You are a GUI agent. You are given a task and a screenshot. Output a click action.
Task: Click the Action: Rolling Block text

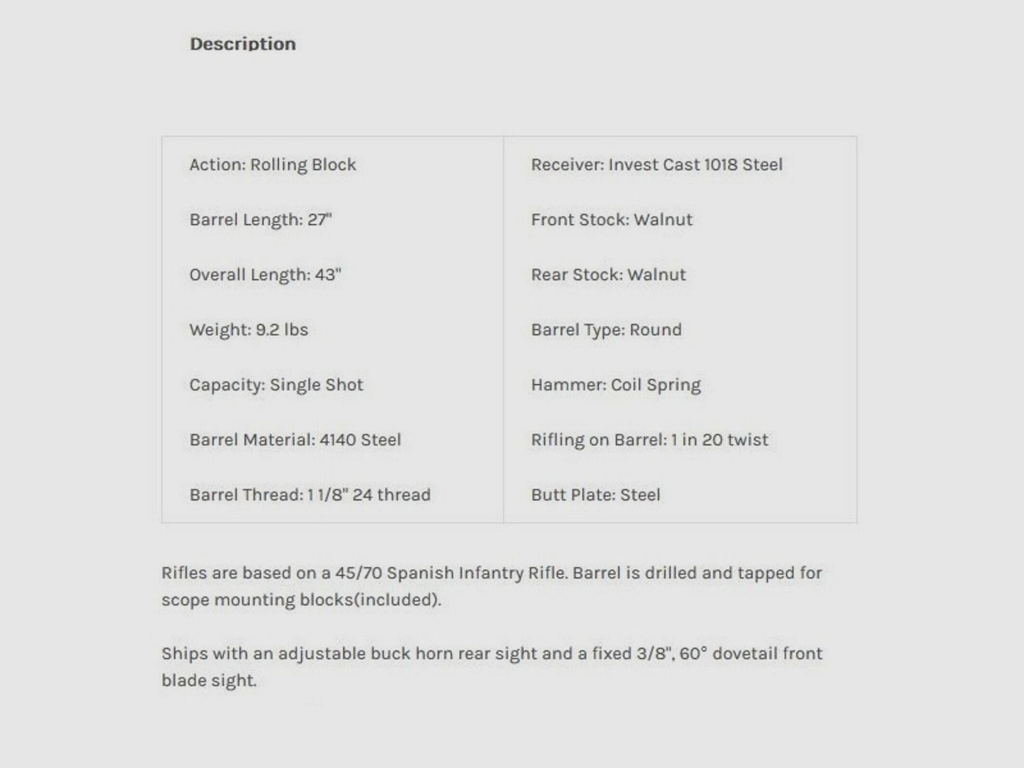point(273,164)
